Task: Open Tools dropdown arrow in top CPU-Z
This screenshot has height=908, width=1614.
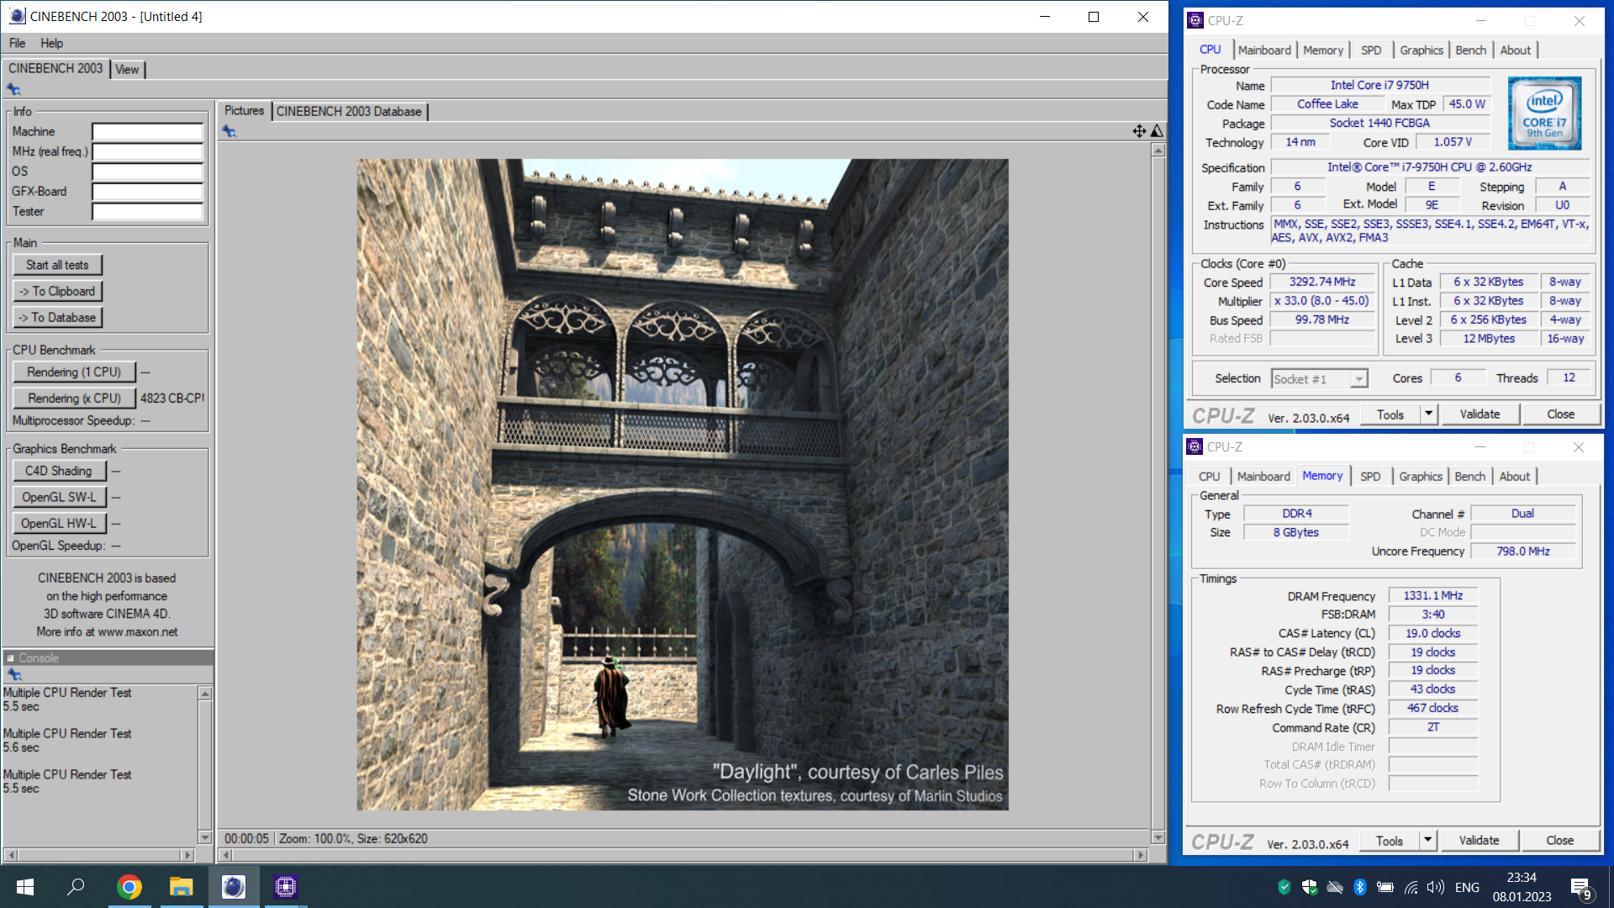Action: pyautogui.click(x=1428, y=414)
